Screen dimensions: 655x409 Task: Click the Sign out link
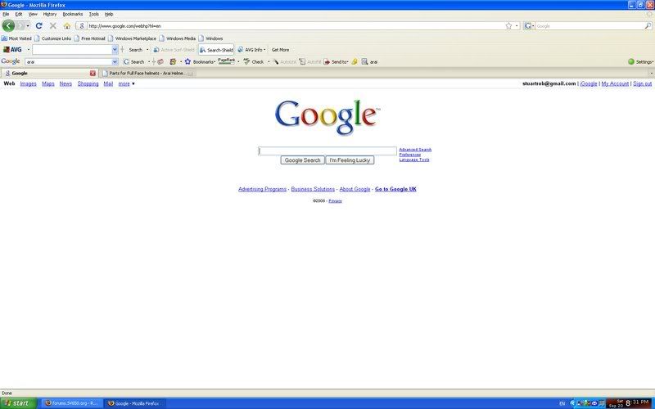click(x=643, y=84)
